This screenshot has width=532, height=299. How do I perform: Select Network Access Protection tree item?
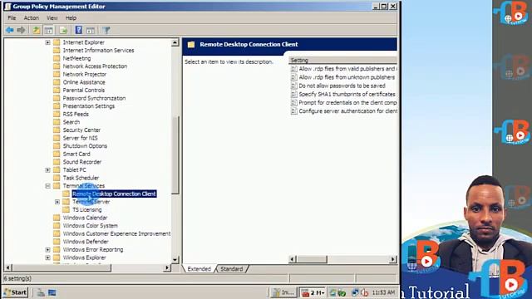95,66
